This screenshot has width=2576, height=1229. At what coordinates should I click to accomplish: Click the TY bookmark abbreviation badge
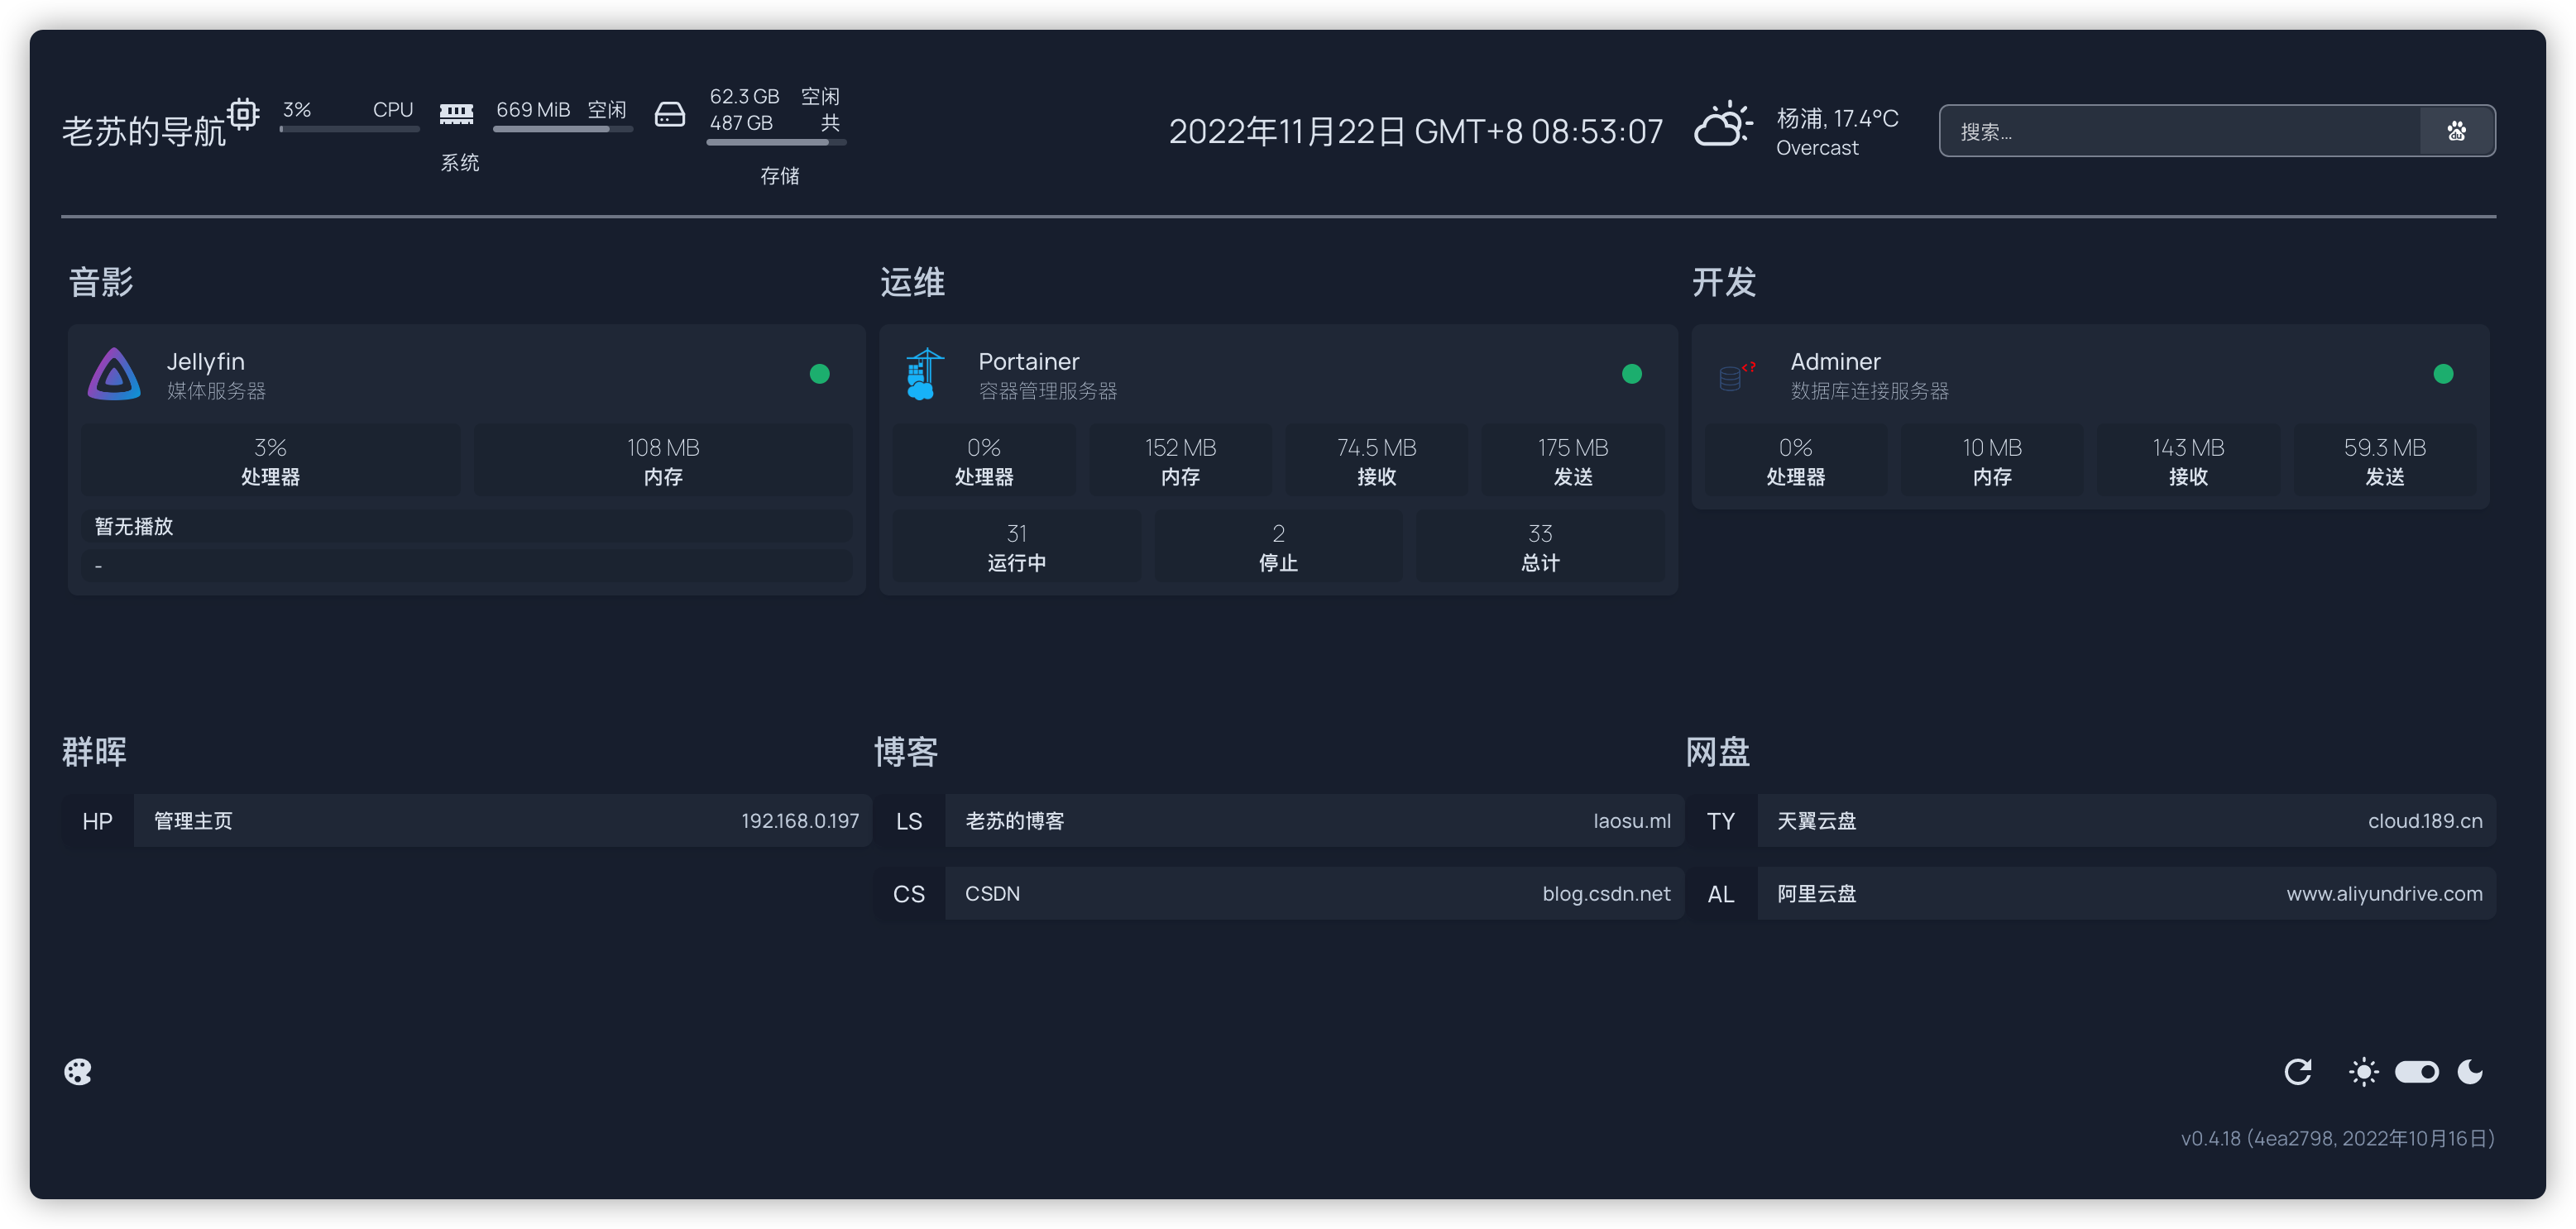pos(1720,821)
